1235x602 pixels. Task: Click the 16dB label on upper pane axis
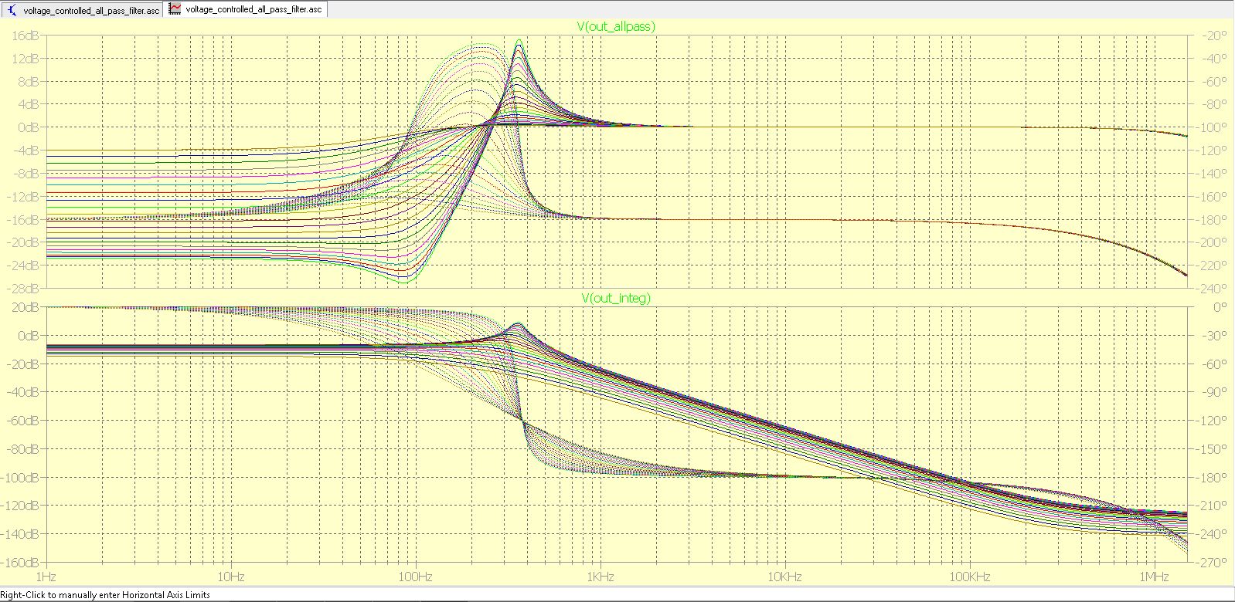click(26, 36)
